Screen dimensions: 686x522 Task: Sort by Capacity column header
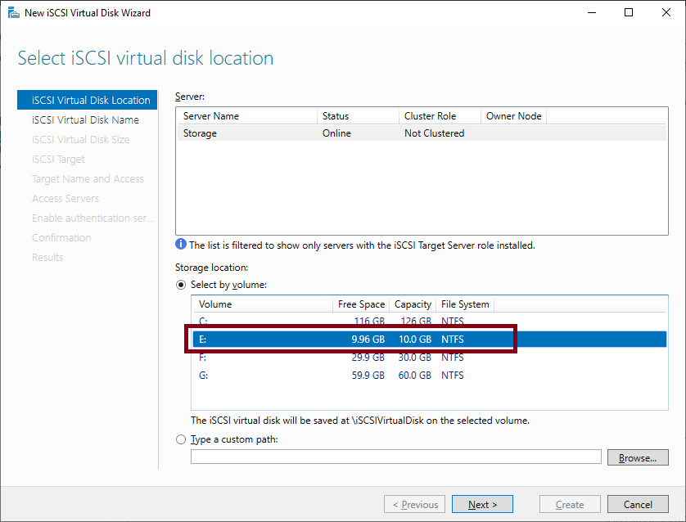tap(413, 304)
